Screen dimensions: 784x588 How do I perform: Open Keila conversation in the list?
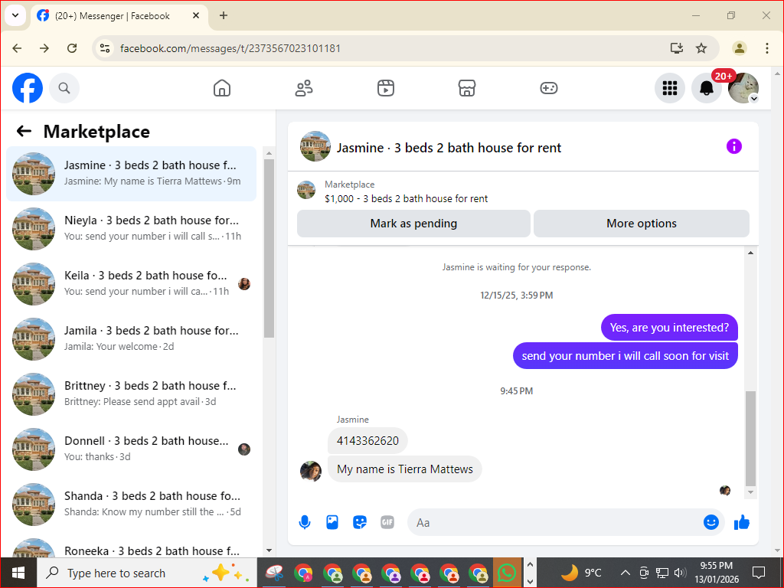[x=132, y=283]
